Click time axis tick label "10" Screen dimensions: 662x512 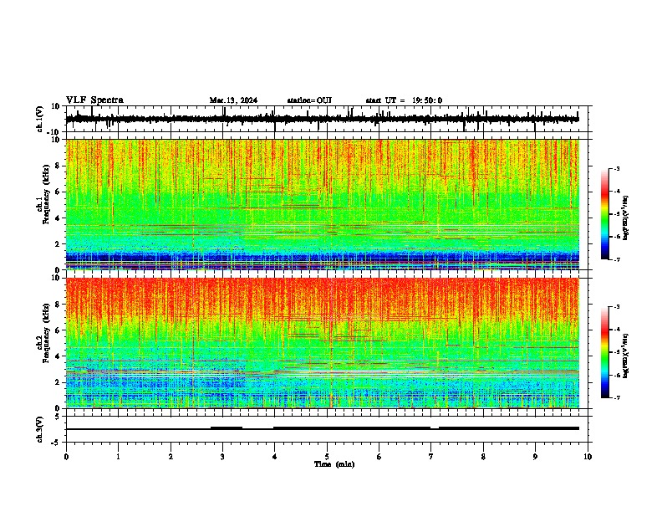[x=588, y=457]
